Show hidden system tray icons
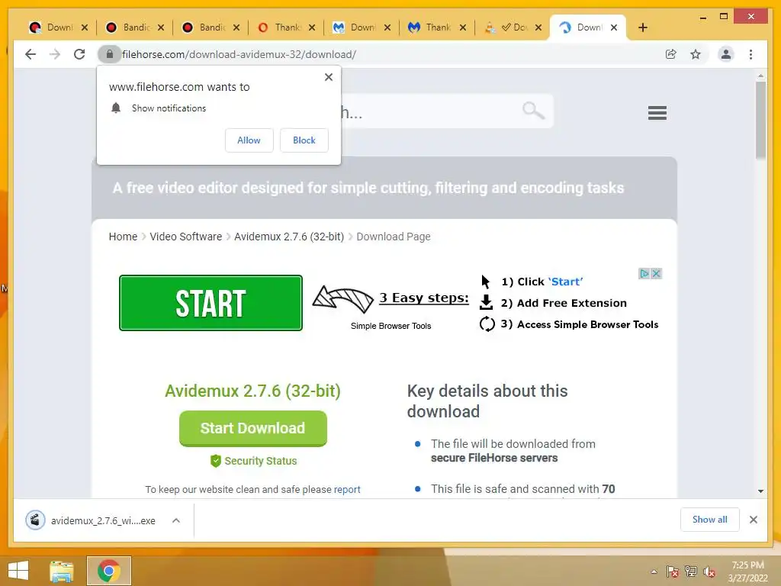The width and height of the screenshot is (781, 586). [x=654, y=572]
